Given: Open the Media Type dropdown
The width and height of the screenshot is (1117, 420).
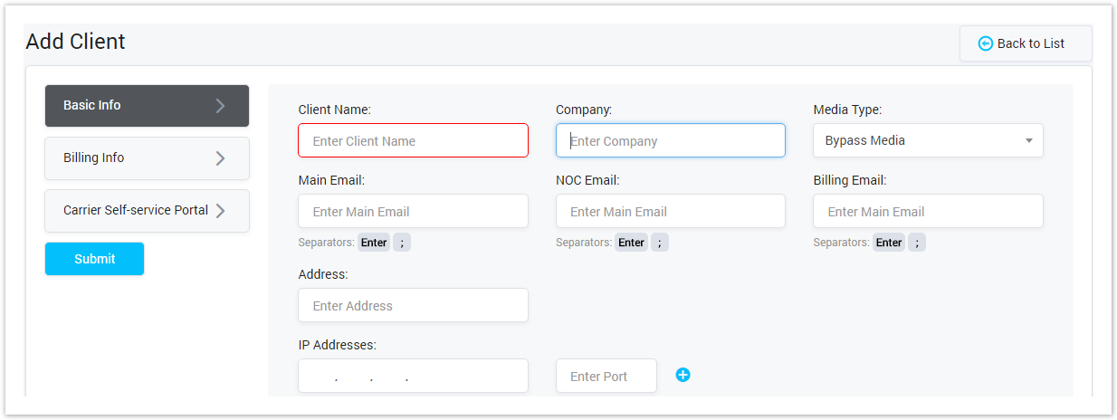Looking at the screenshot, I should pyautogui.click(x=927, y=141).
